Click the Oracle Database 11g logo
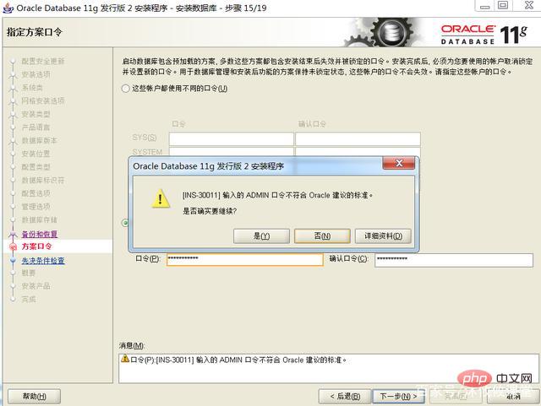This screenshot has width=541, height=406. pyautogui.click(x=484, y=34)
